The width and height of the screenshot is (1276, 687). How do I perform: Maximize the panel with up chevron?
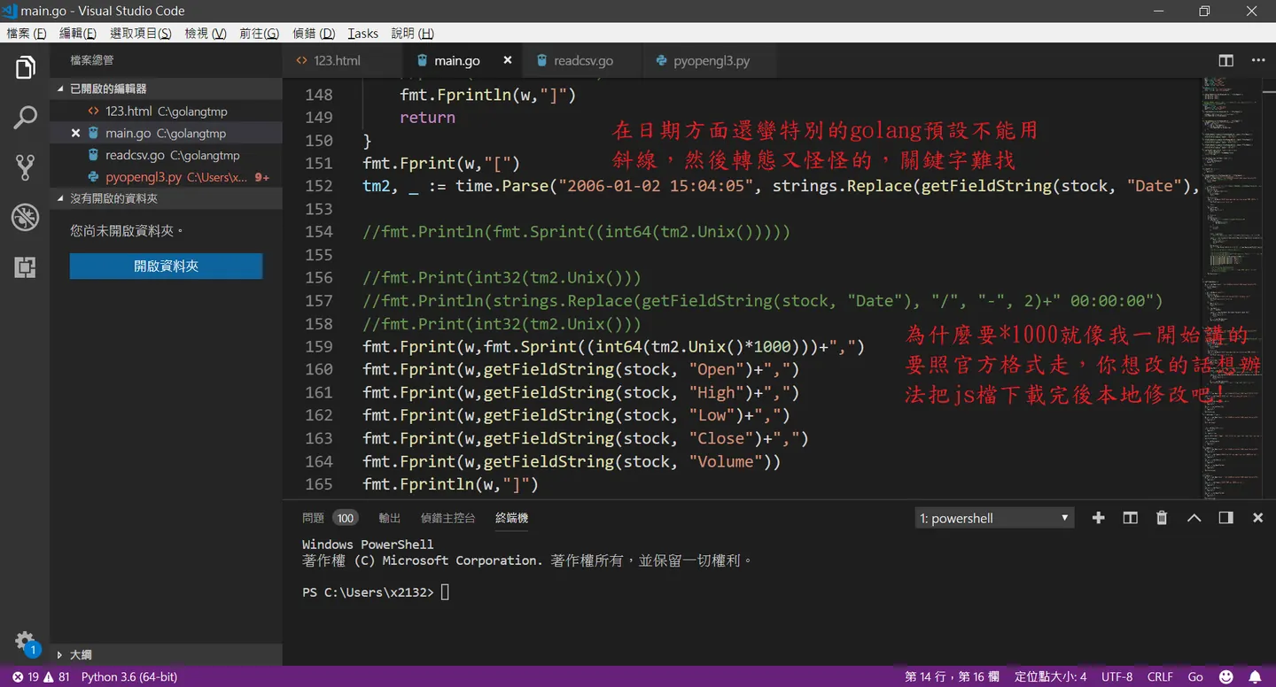point(1194,518)
